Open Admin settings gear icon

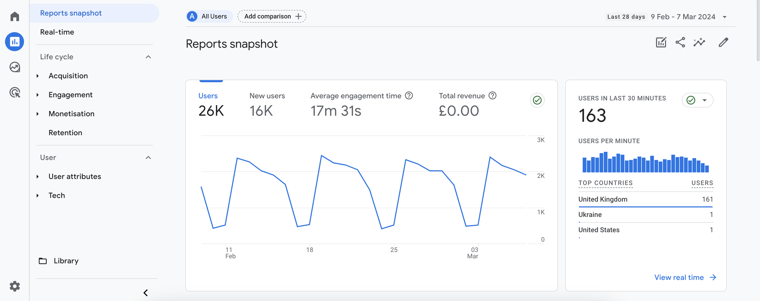click(x=15, y=286)
